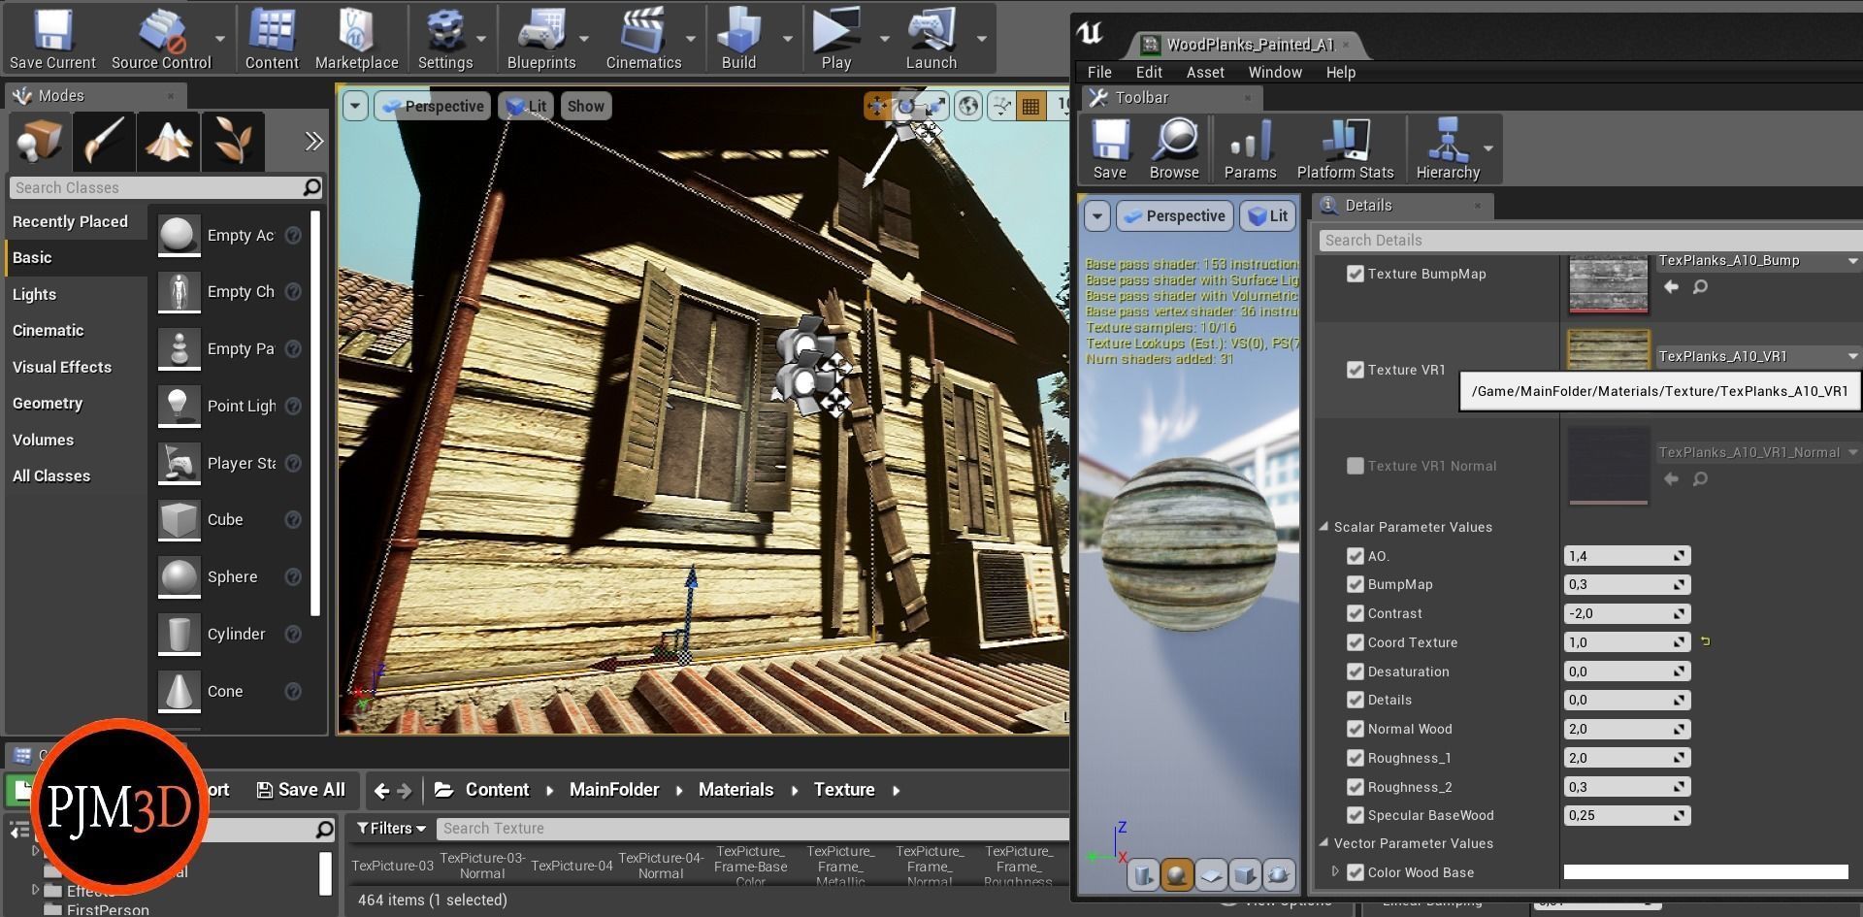Click Show button in level viewport

tap(585, 107)
